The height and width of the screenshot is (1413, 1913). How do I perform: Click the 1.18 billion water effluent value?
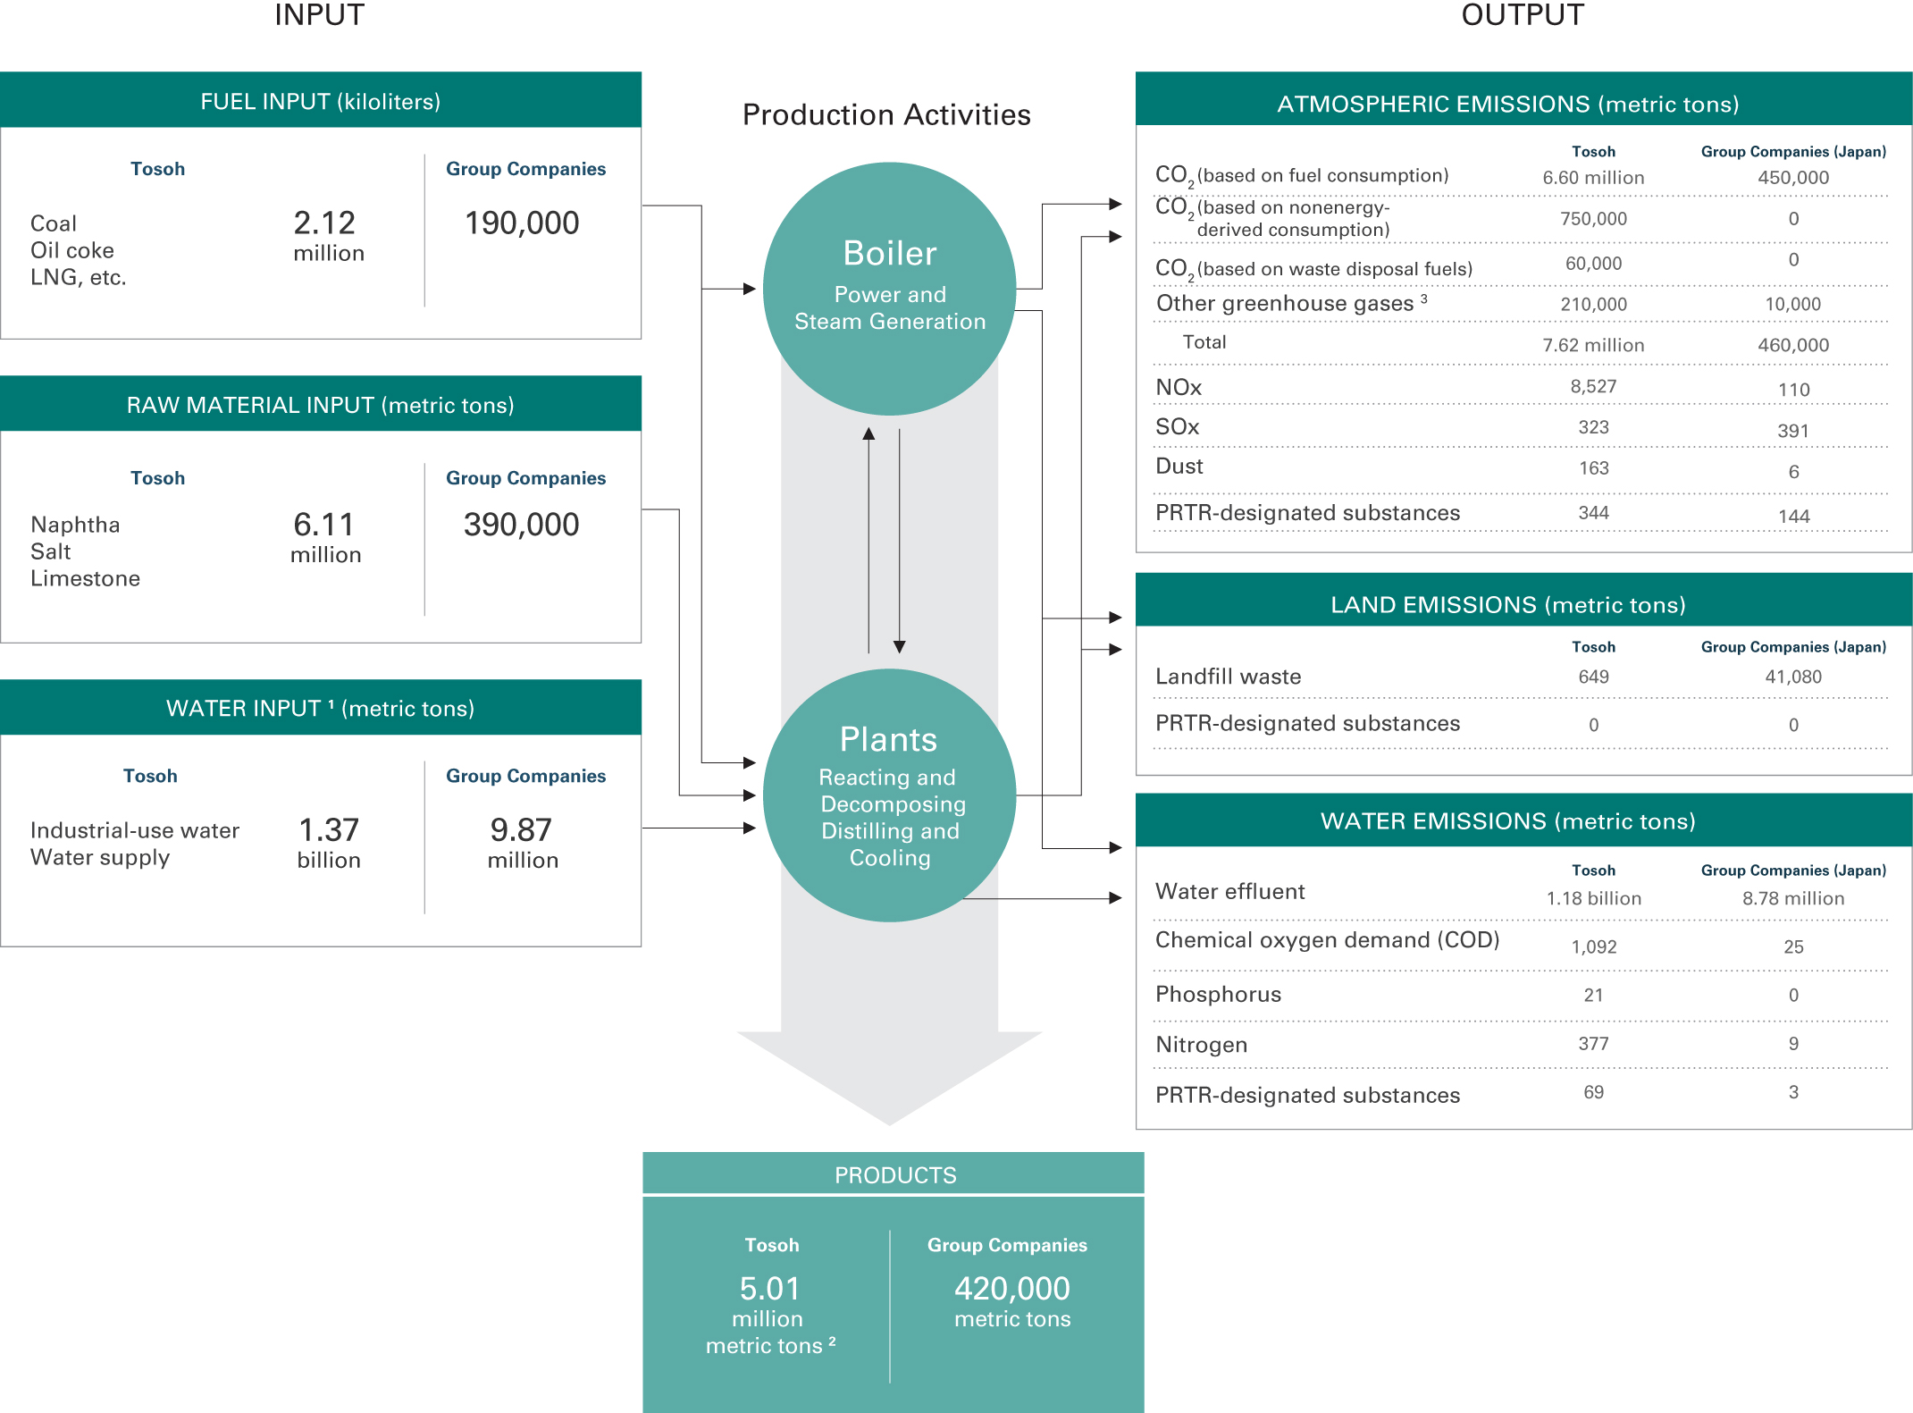point(1593,898)
